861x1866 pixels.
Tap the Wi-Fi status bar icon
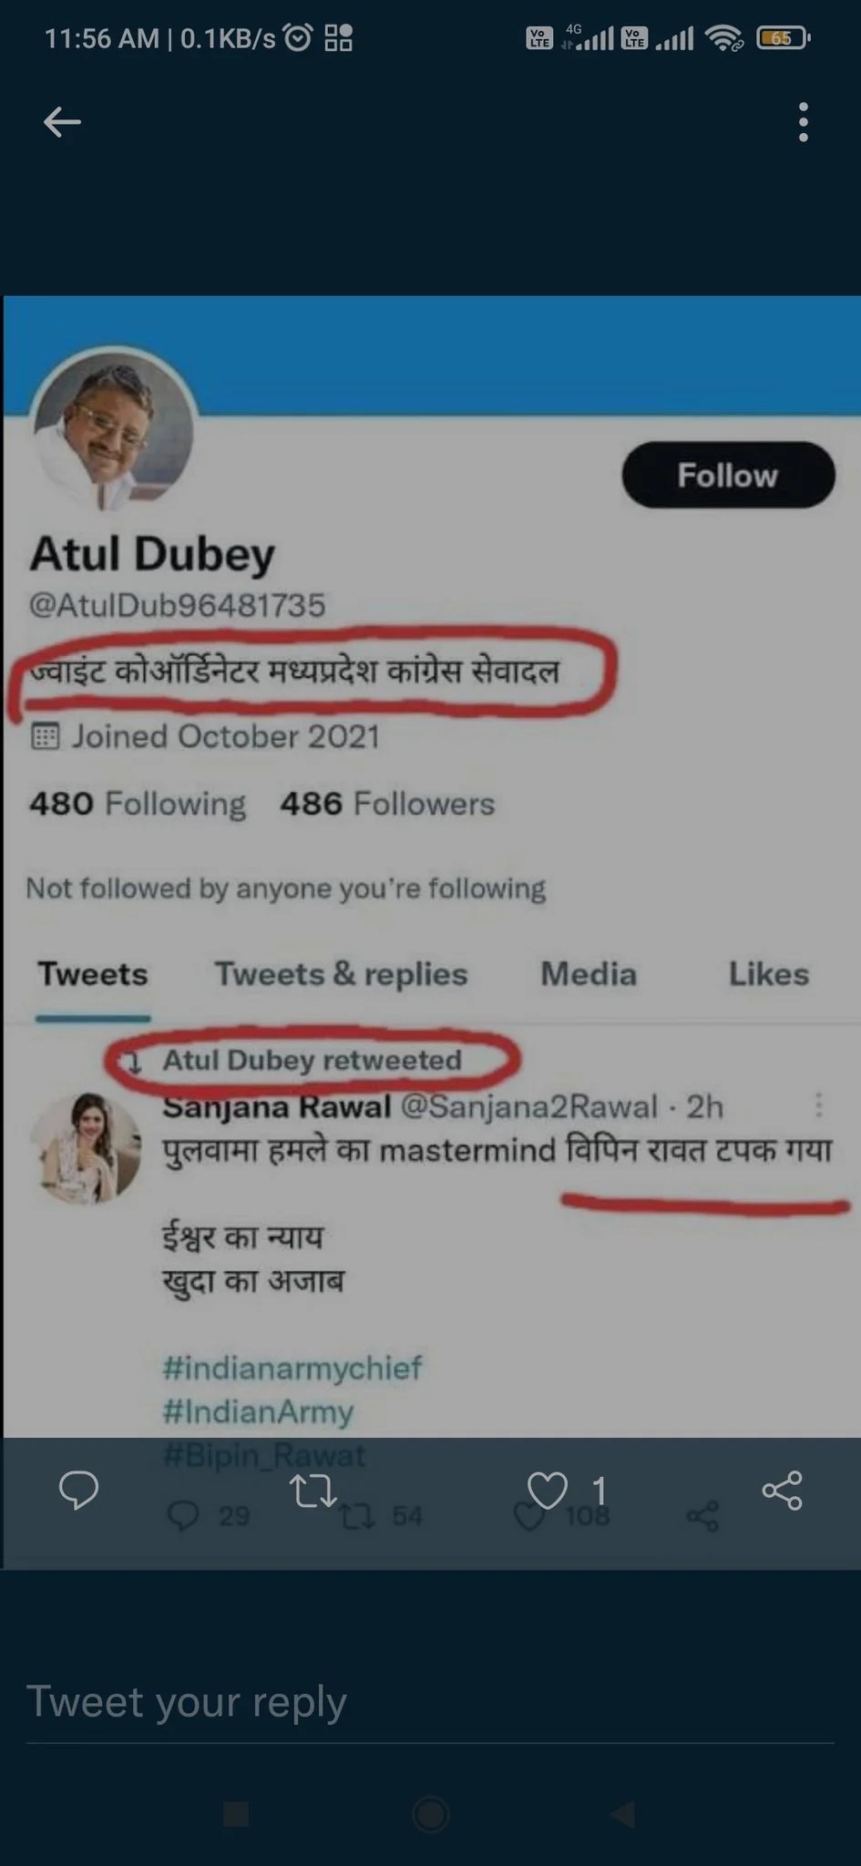725,38
